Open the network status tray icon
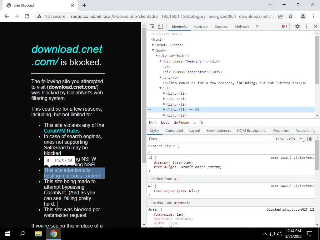 [x=272, y=234]
